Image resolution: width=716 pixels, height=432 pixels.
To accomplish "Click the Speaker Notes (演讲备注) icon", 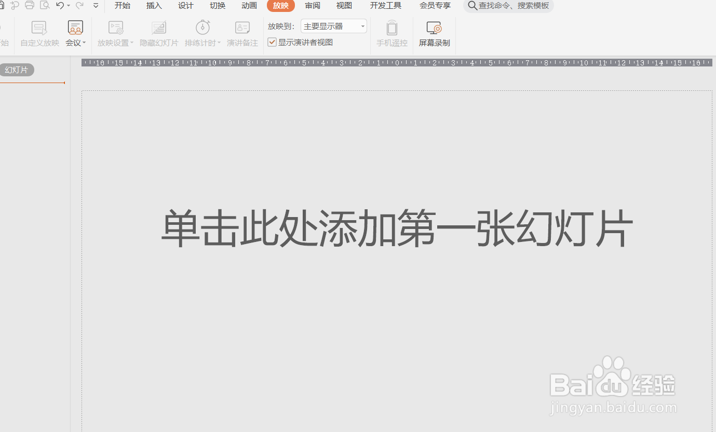I will pyautogui.click(x=242, y=28).
